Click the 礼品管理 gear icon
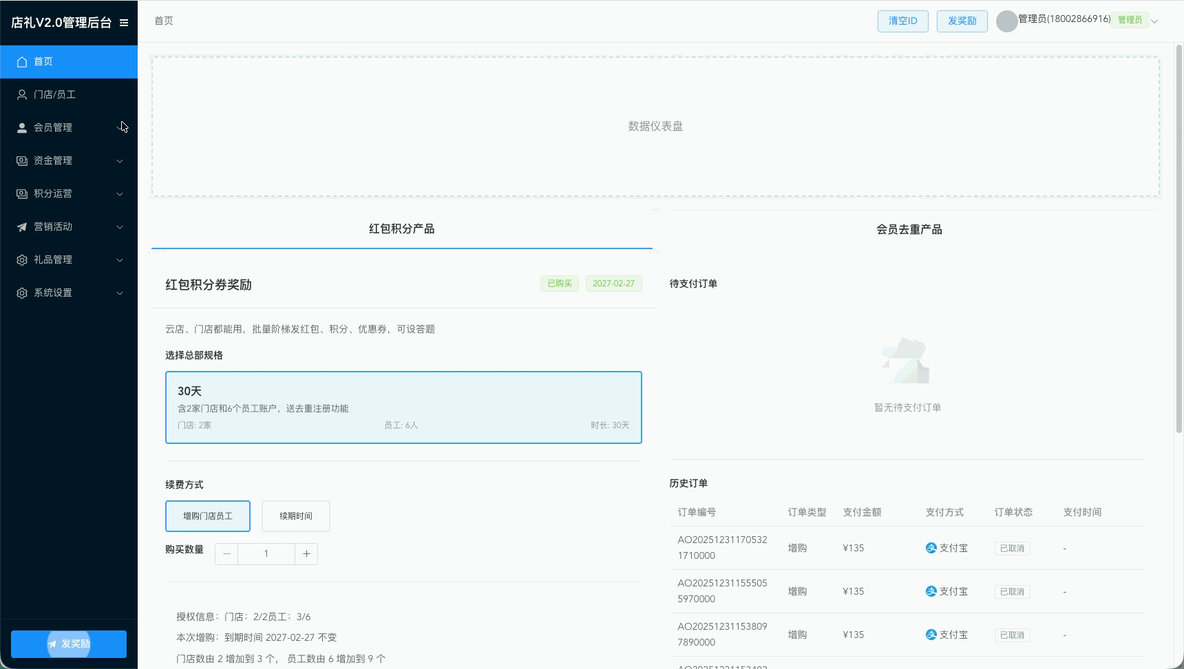 (22, 260)
